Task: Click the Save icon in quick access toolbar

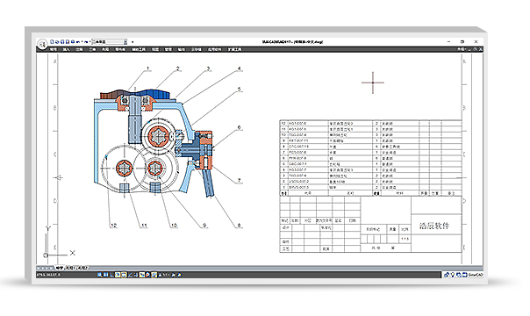Action: [x=62, y=42]
